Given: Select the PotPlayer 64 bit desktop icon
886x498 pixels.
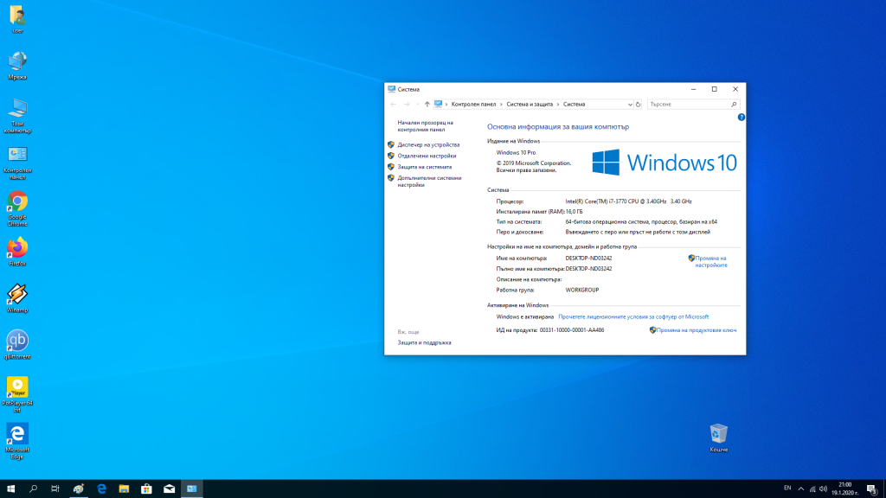Looking at the screenshot, I should tap(17, 387).
